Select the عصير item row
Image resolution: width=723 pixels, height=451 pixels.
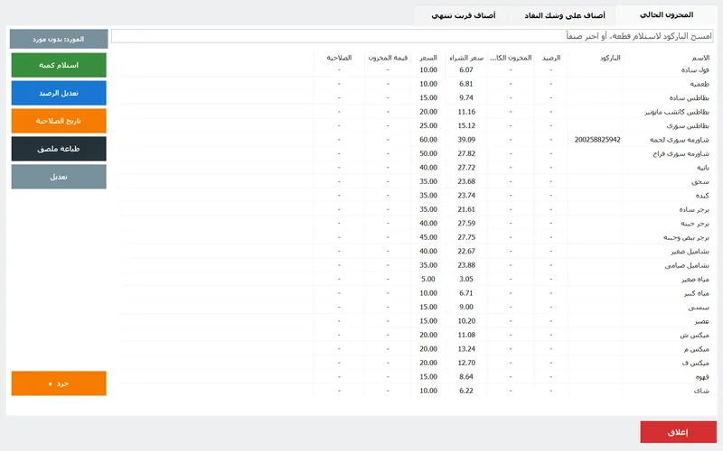click(x=414, y=321)
